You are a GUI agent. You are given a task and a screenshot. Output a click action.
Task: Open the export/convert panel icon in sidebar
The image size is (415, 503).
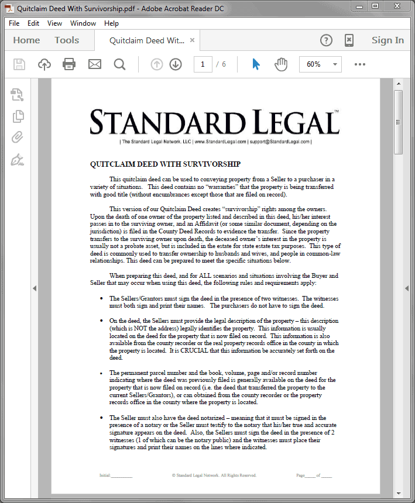17,95
